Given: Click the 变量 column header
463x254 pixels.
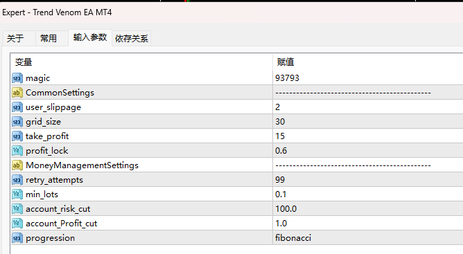Looking at the screenshot, I should [141, 62].
